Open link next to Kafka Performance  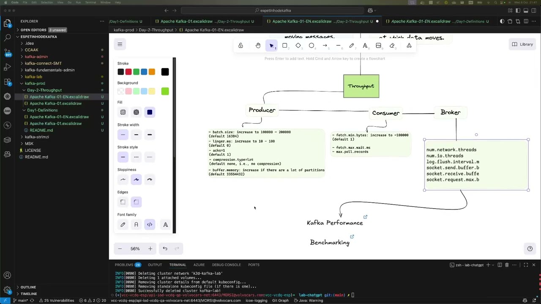click(366, 217)
